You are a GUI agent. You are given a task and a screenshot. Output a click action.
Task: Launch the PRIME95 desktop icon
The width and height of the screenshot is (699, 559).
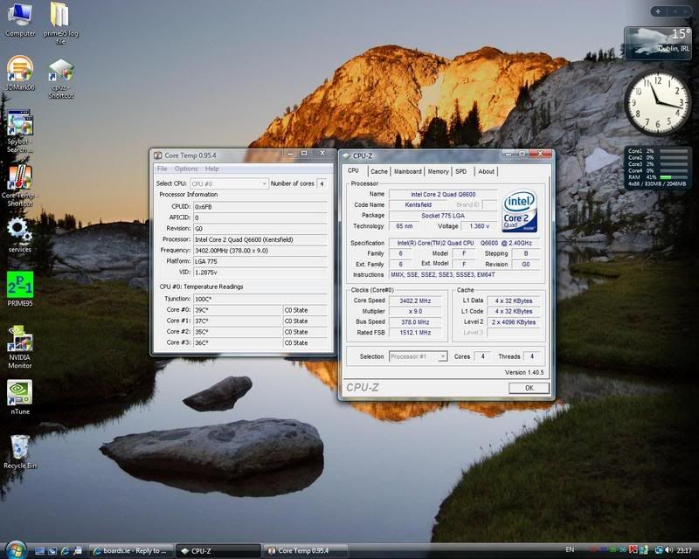pyautogui.click(x=19, y=289)
